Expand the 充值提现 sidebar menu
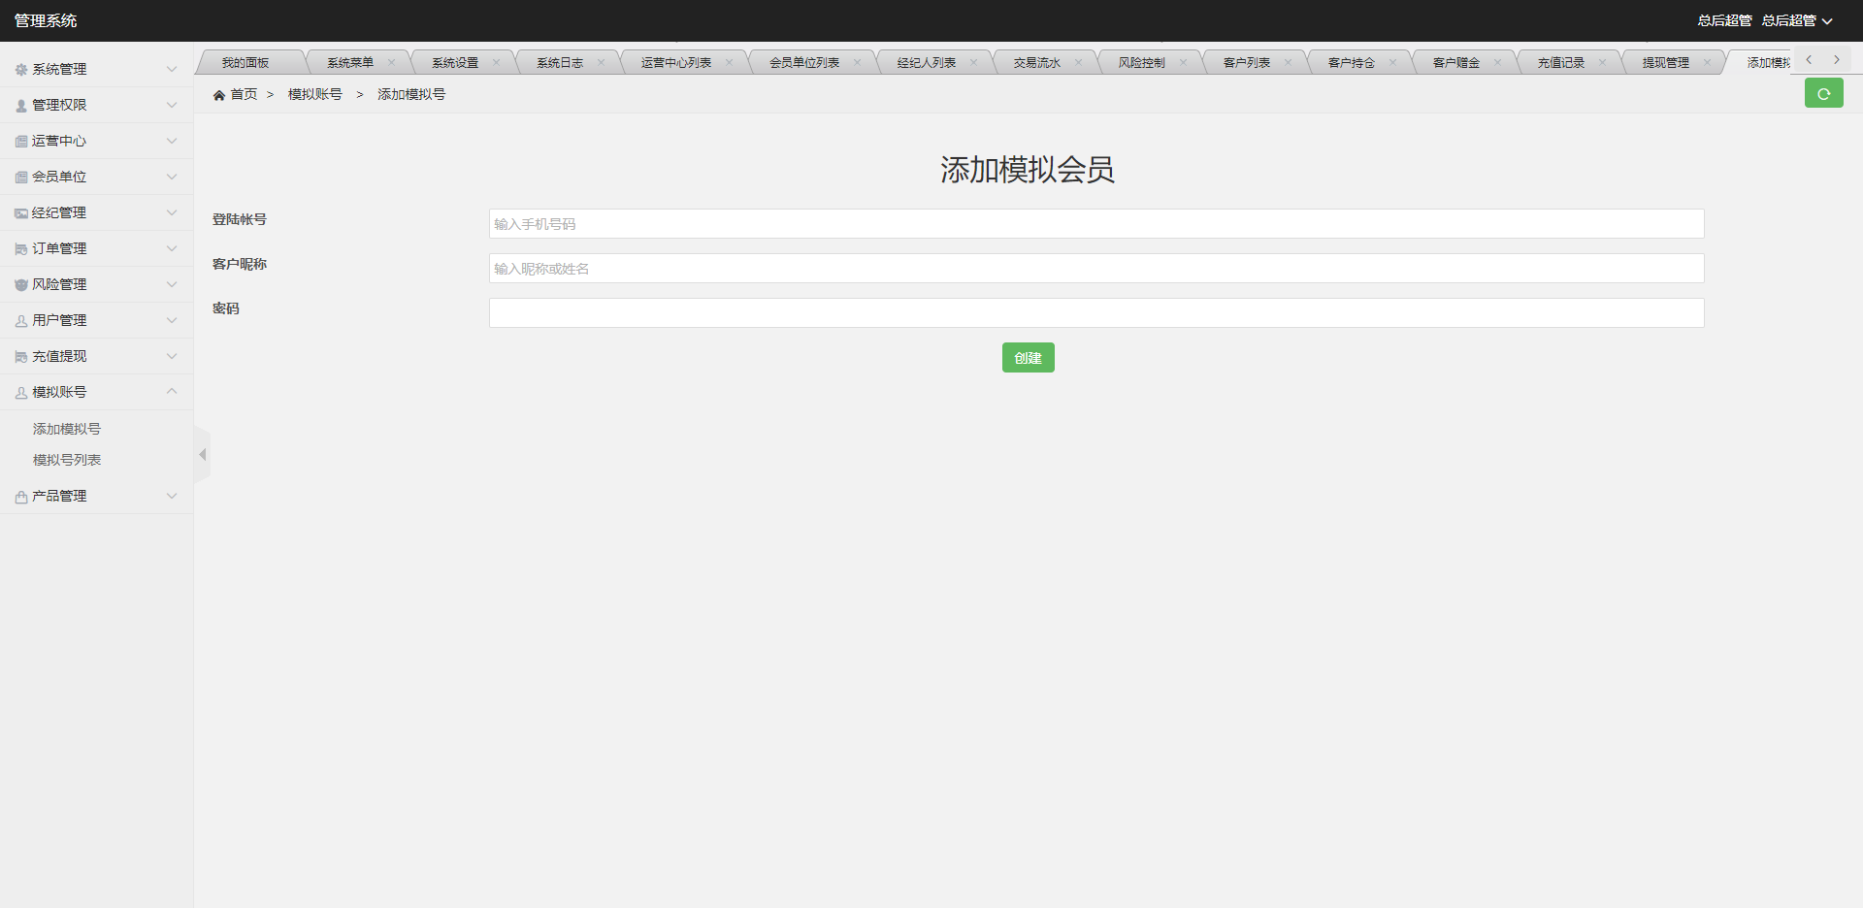Image resolution: width=1863 pixels, height=908 pixels. pos(95,356)
